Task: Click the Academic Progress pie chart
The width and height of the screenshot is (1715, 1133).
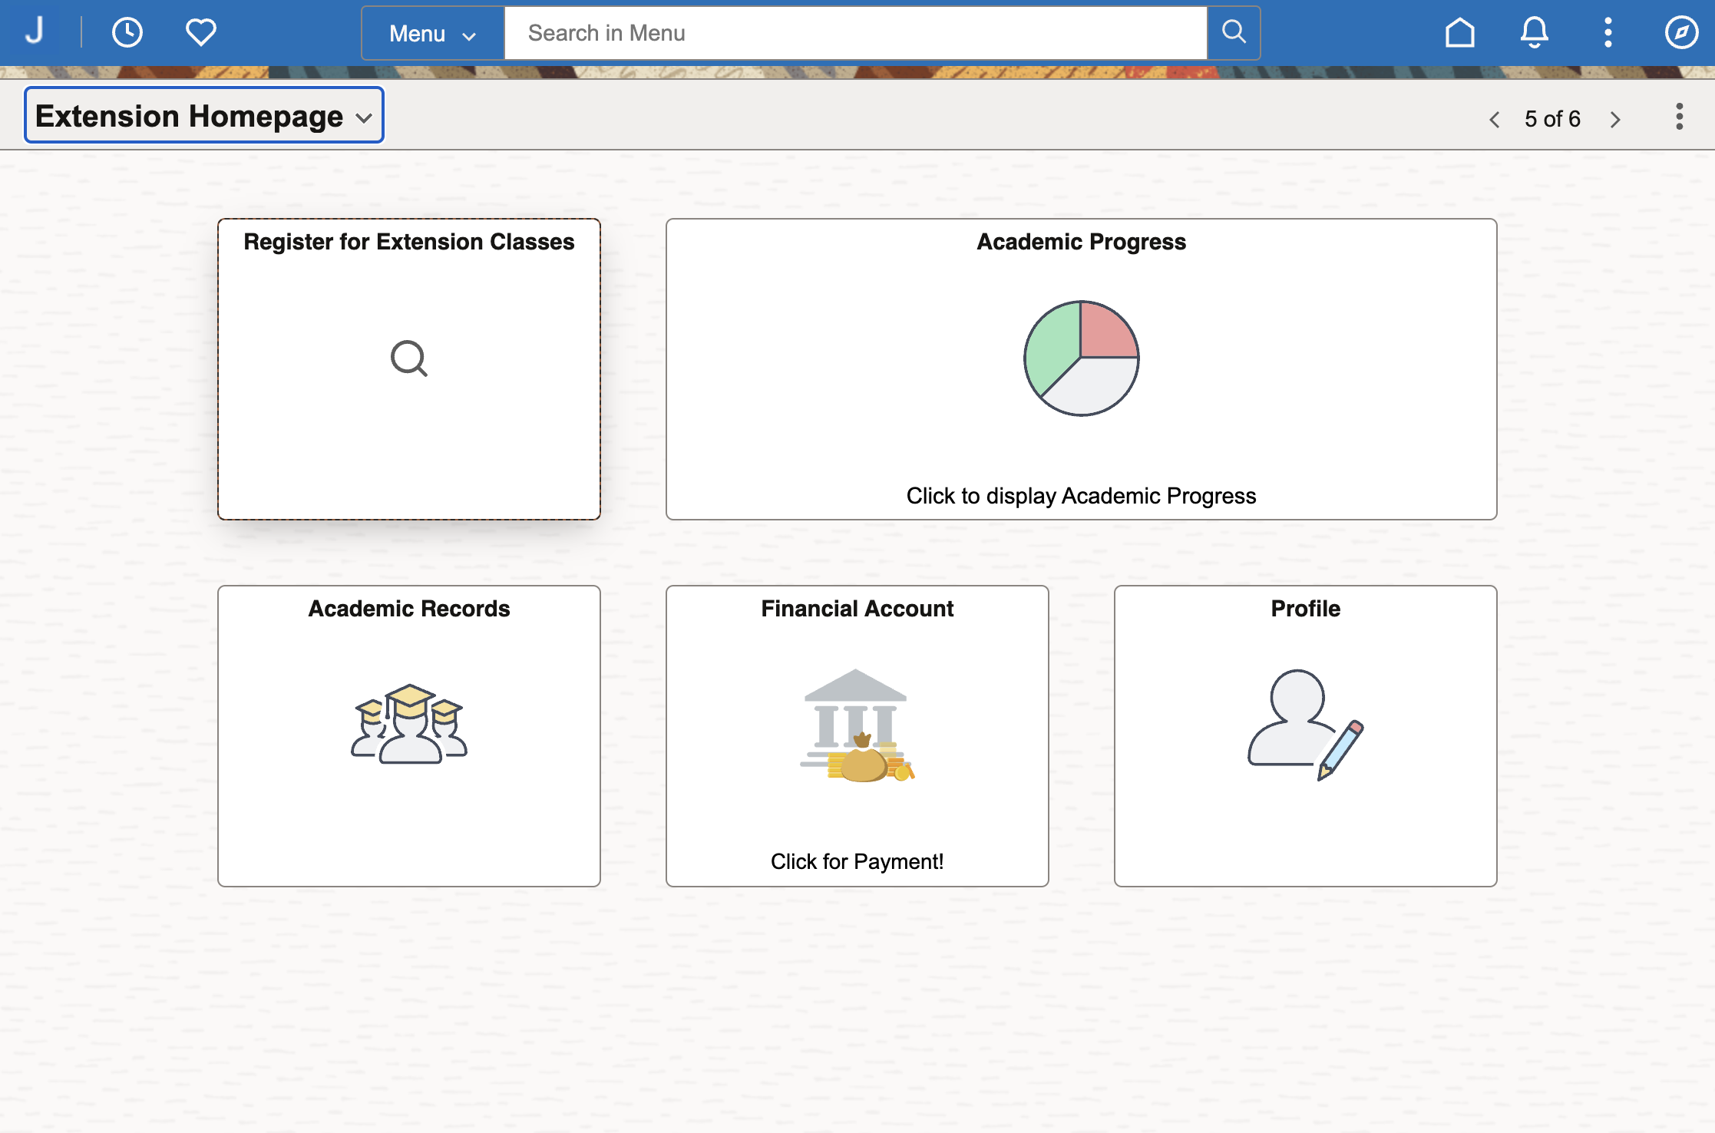Action: pyautogui.click(x=1081, y=358)
